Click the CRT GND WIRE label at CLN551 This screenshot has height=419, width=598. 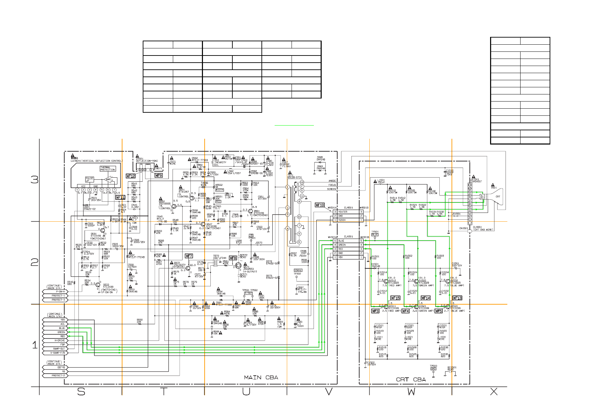pos(483,230)
